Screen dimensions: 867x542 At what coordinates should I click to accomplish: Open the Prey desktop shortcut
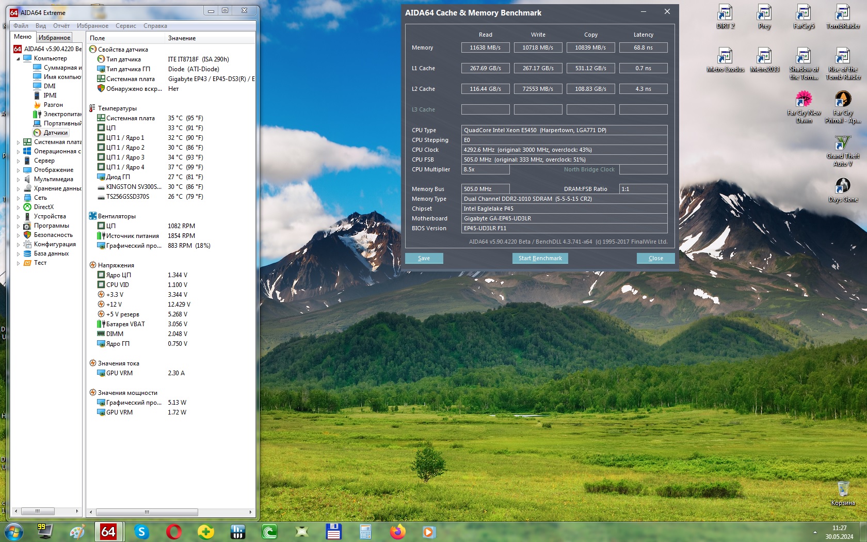tap(764, 17)
